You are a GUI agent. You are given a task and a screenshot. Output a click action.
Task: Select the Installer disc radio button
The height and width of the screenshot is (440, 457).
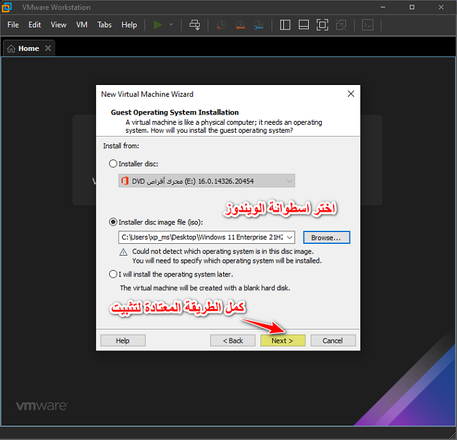click(113, 163)
